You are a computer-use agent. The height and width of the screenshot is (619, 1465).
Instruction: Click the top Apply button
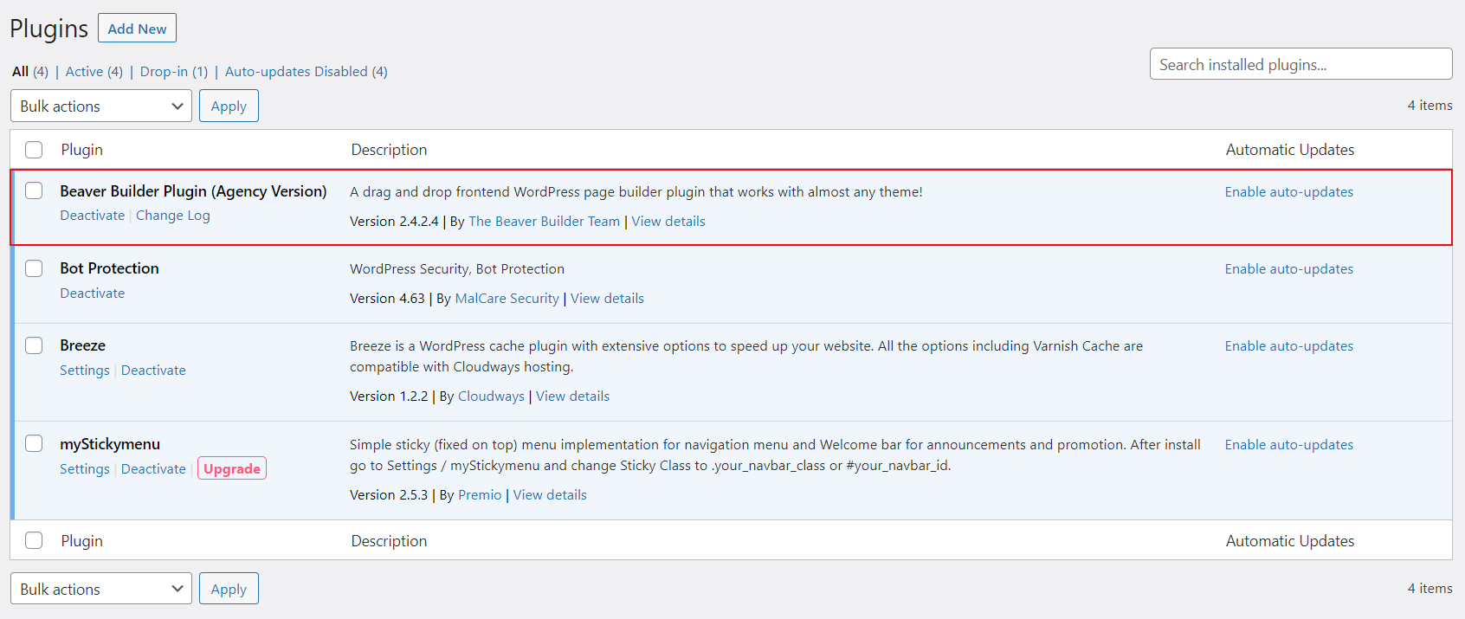[229, 106]
